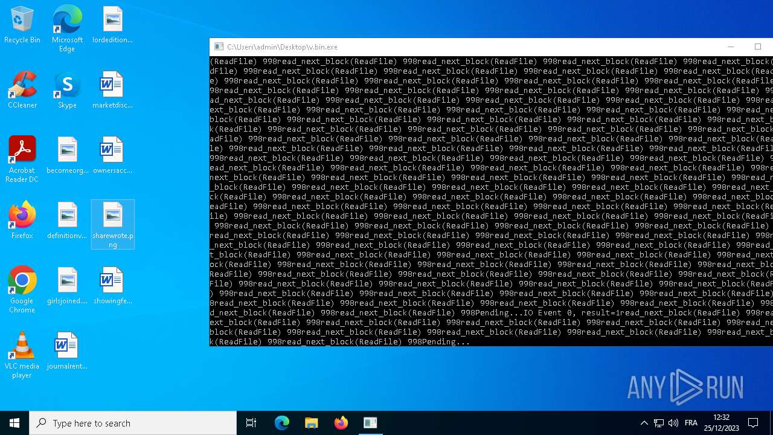
Task: Minimize the v.bin.exe console window
Action: click(x=731, y=47)
